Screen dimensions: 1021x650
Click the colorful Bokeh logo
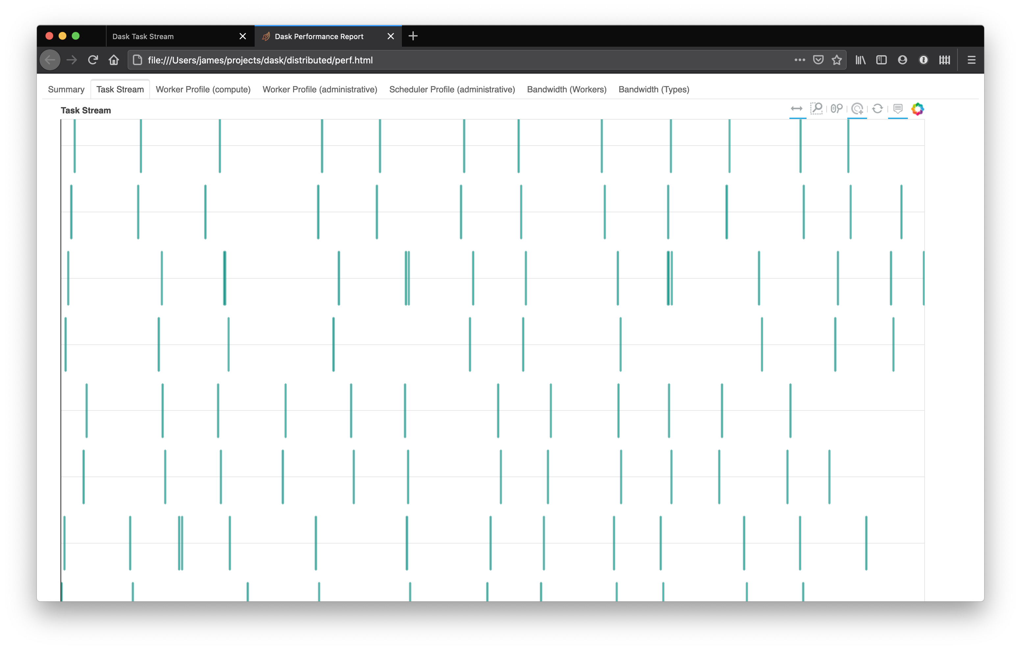click(917, 109)
